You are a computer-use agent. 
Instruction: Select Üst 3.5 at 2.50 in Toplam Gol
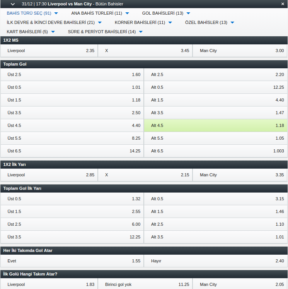[72, 113]
